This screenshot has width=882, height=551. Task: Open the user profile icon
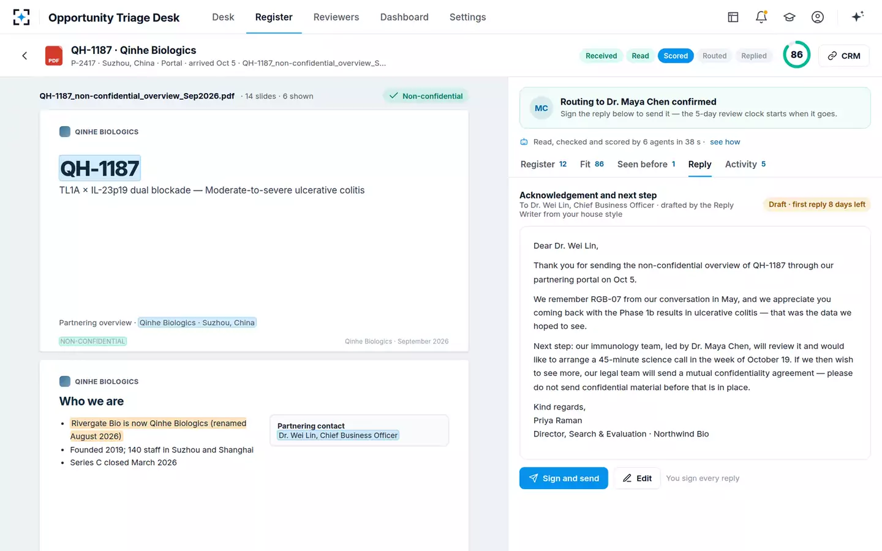pyautogui.click(x=818, y=17)
